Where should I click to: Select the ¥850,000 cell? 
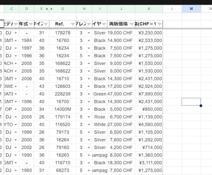tap(149, 109)
